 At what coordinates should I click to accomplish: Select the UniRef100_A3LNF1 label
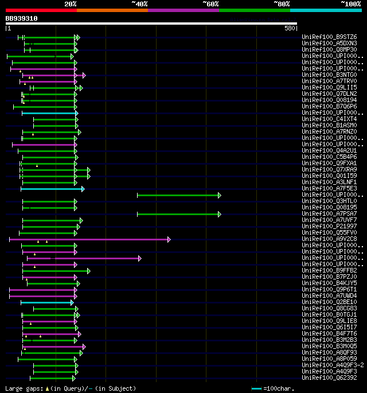pyautogui.click(x=329, y=182)
